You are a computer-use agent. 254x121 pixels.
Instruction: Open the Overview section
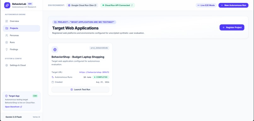click(21, 21)
